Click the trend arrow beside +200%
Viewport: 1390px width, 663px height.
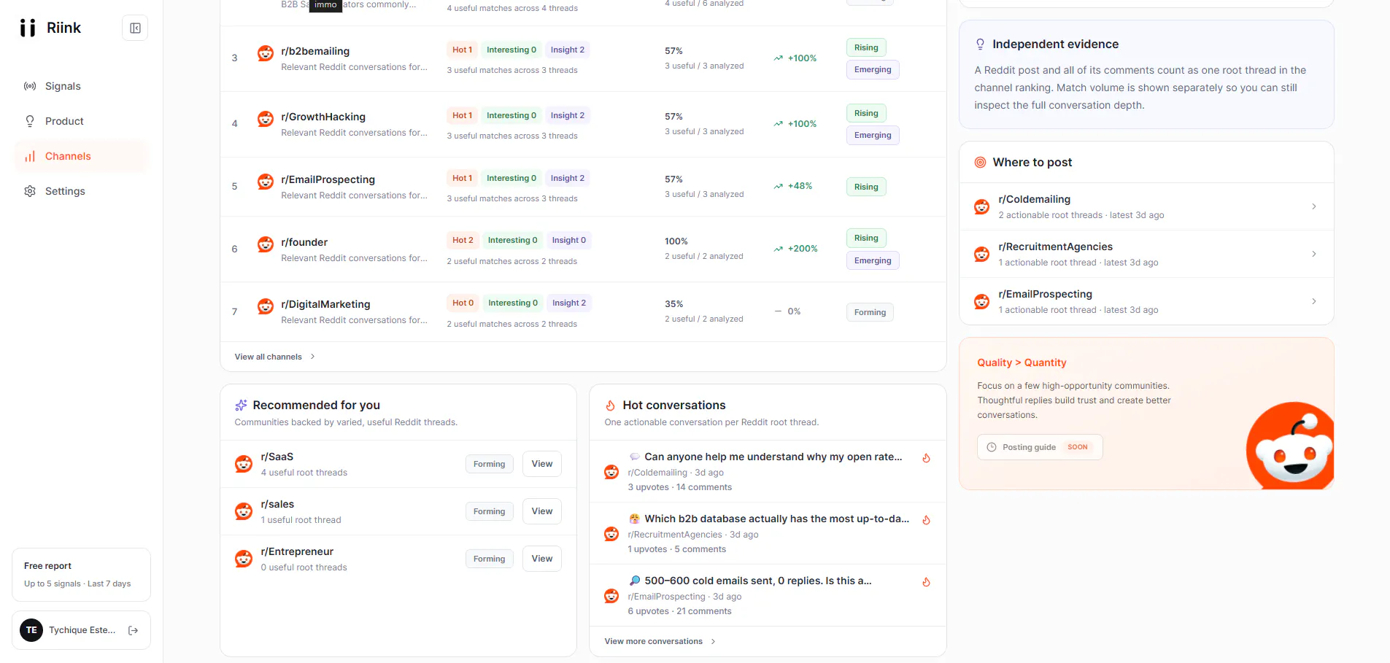[779, 249]
